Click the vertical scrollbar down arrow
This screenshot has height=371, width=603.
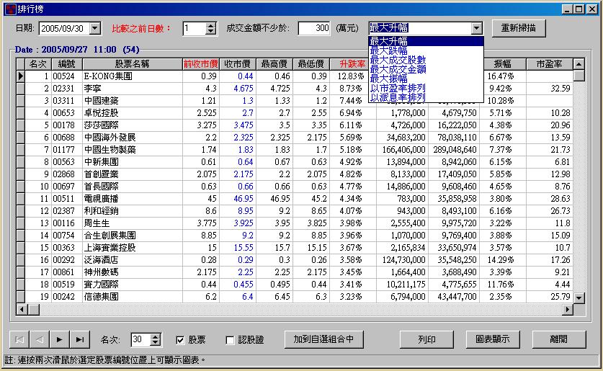579,298
